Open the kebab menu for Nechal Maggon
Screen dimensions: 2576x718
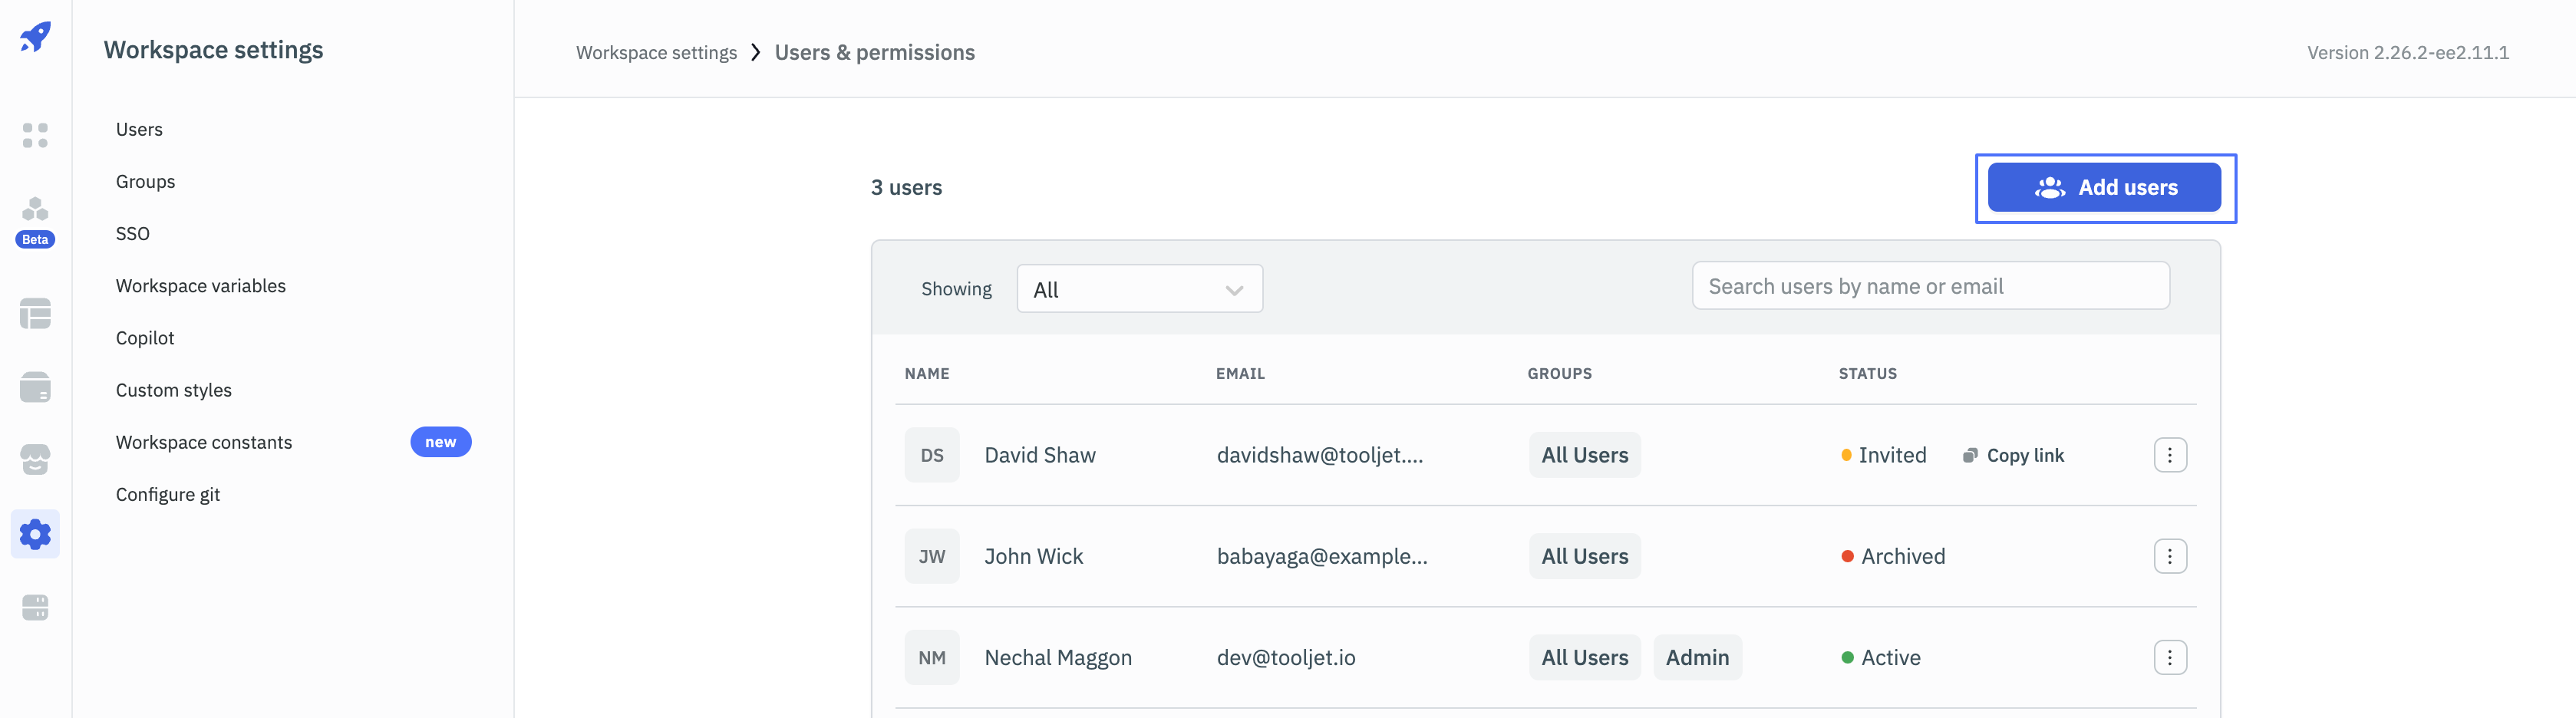coord(2169,657)
